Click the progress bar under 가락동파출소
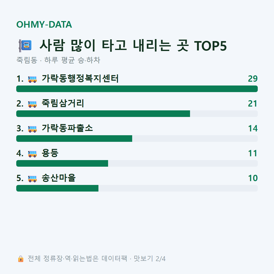The height and width of the screenshot is (274, 274). tap(137, 139)
